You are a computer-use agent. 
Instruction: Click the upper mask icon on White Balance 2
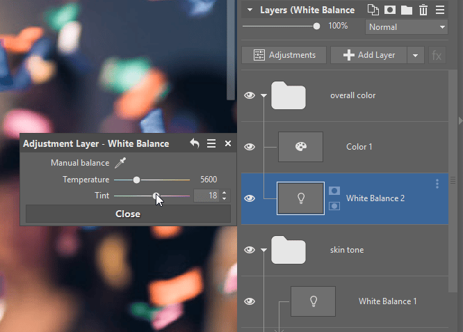click(334, 191)
